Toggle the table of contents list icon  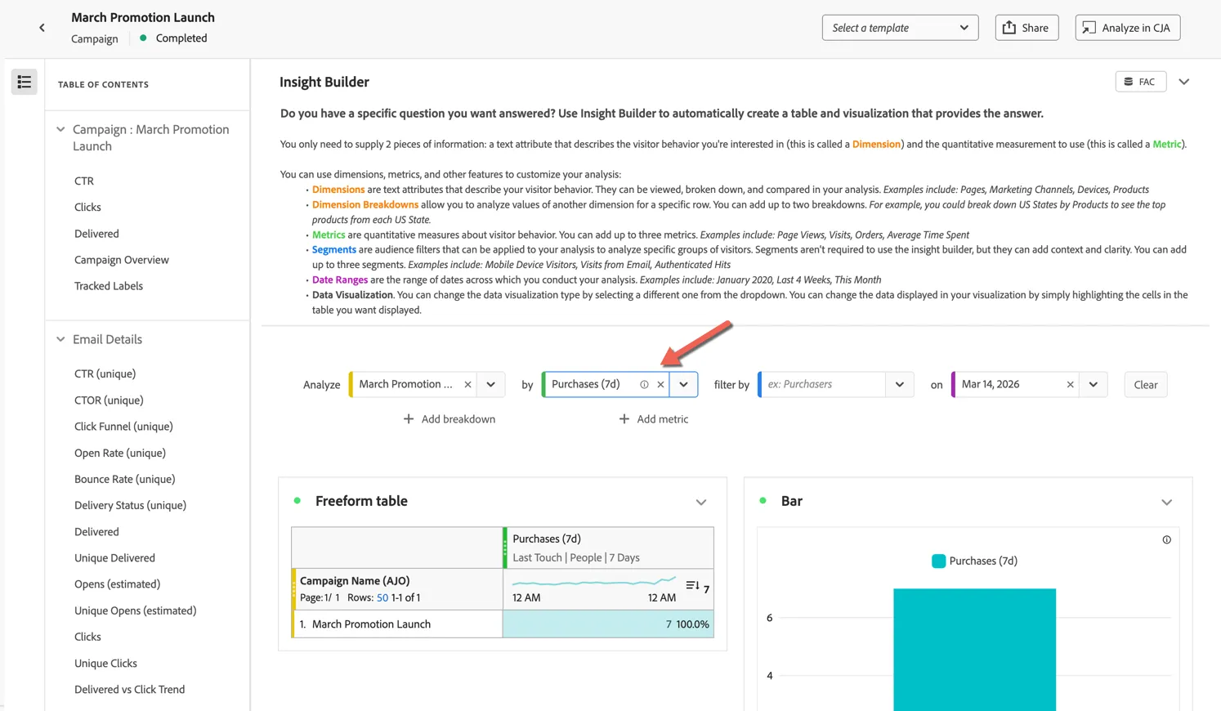25,82
